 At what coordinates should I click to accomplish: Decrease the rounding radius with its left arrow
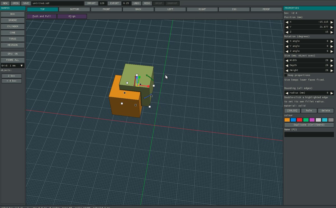click(286, 93)
